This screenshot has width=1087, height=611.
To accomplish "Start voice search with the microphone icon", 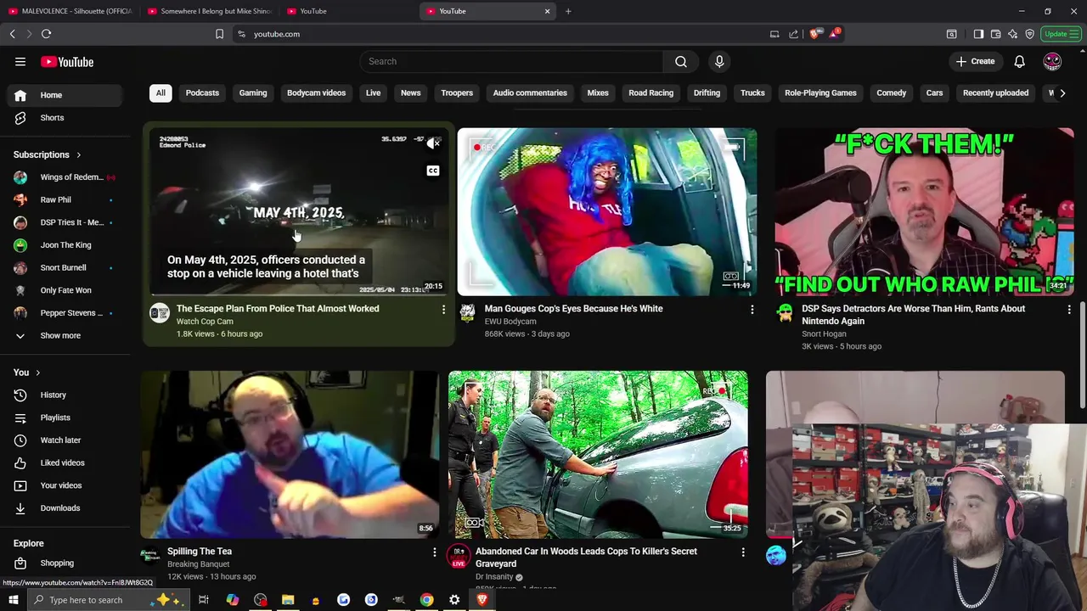I will click(x=719, y=61).
